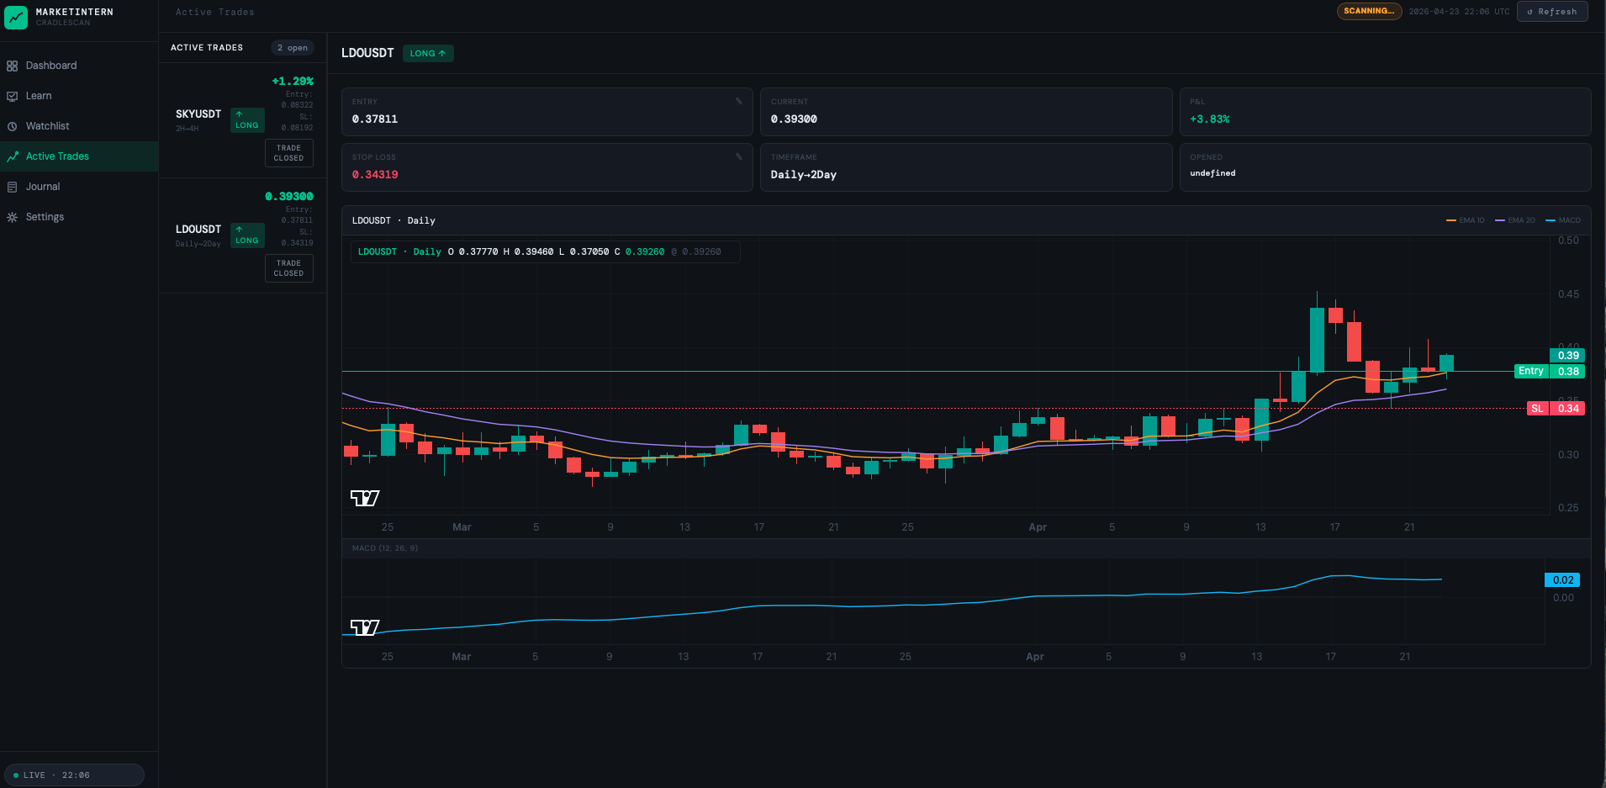Navigate to Settings
Image resolution: width=1606 pixels, height=788 pixels.
[79, 217]
